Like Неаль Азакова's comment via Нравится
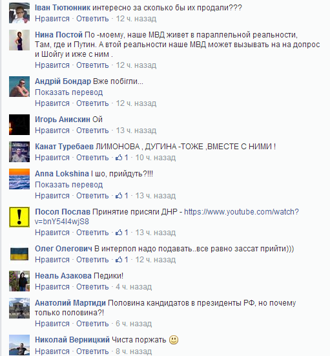This screenshot has height=356, width=330. (52, 287)
